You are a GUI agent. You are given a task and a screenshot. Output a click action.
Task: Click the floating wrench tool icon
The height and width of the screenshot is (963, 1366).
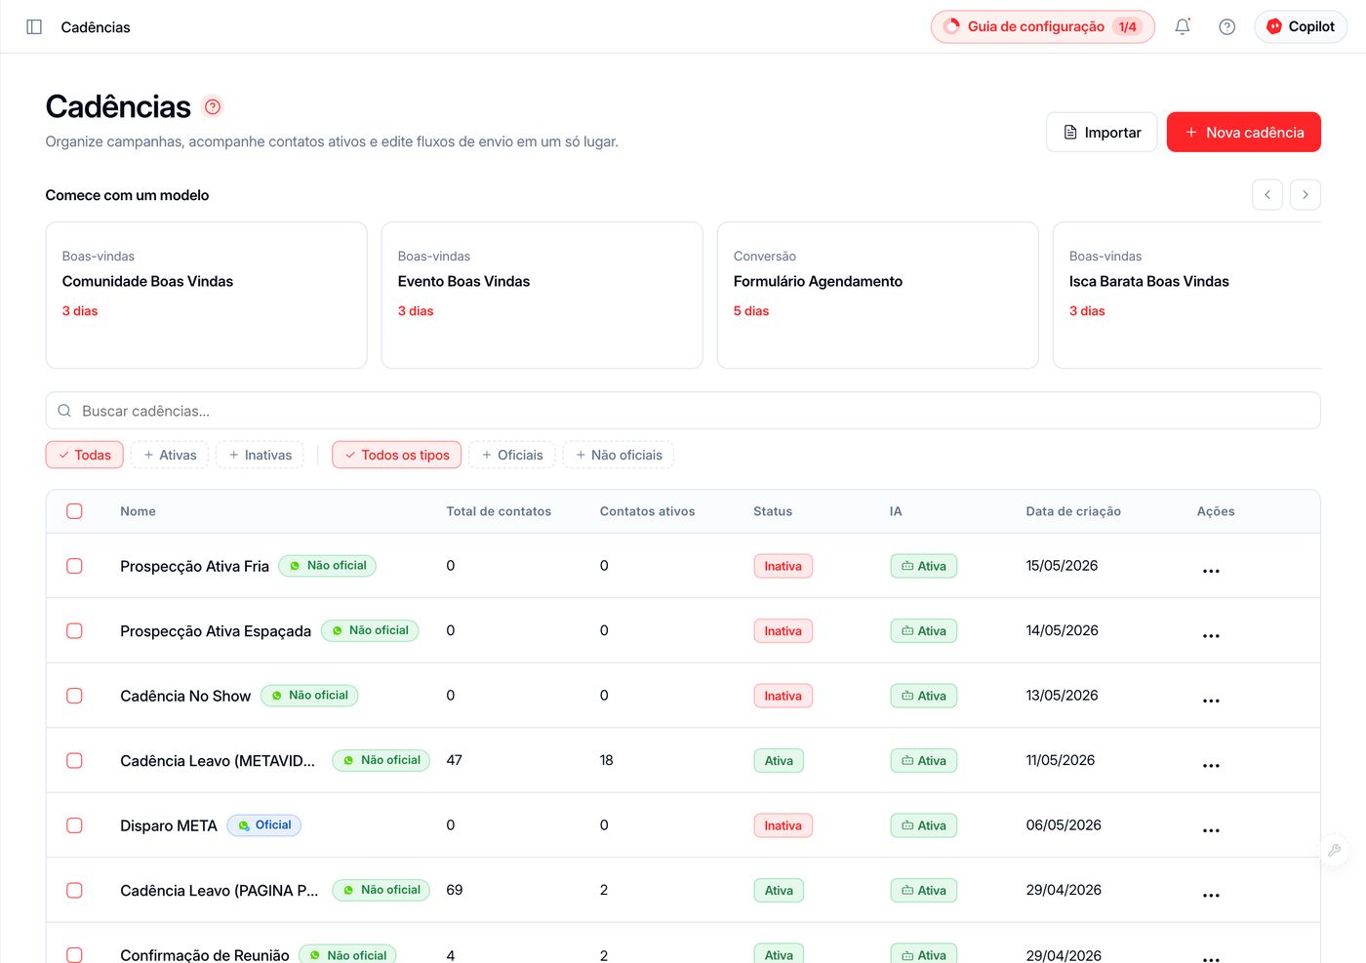(x=1335, y=850)
